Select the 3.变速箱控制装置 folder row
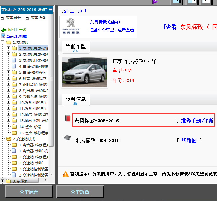The image size is (217, 201). click(34, 169)
